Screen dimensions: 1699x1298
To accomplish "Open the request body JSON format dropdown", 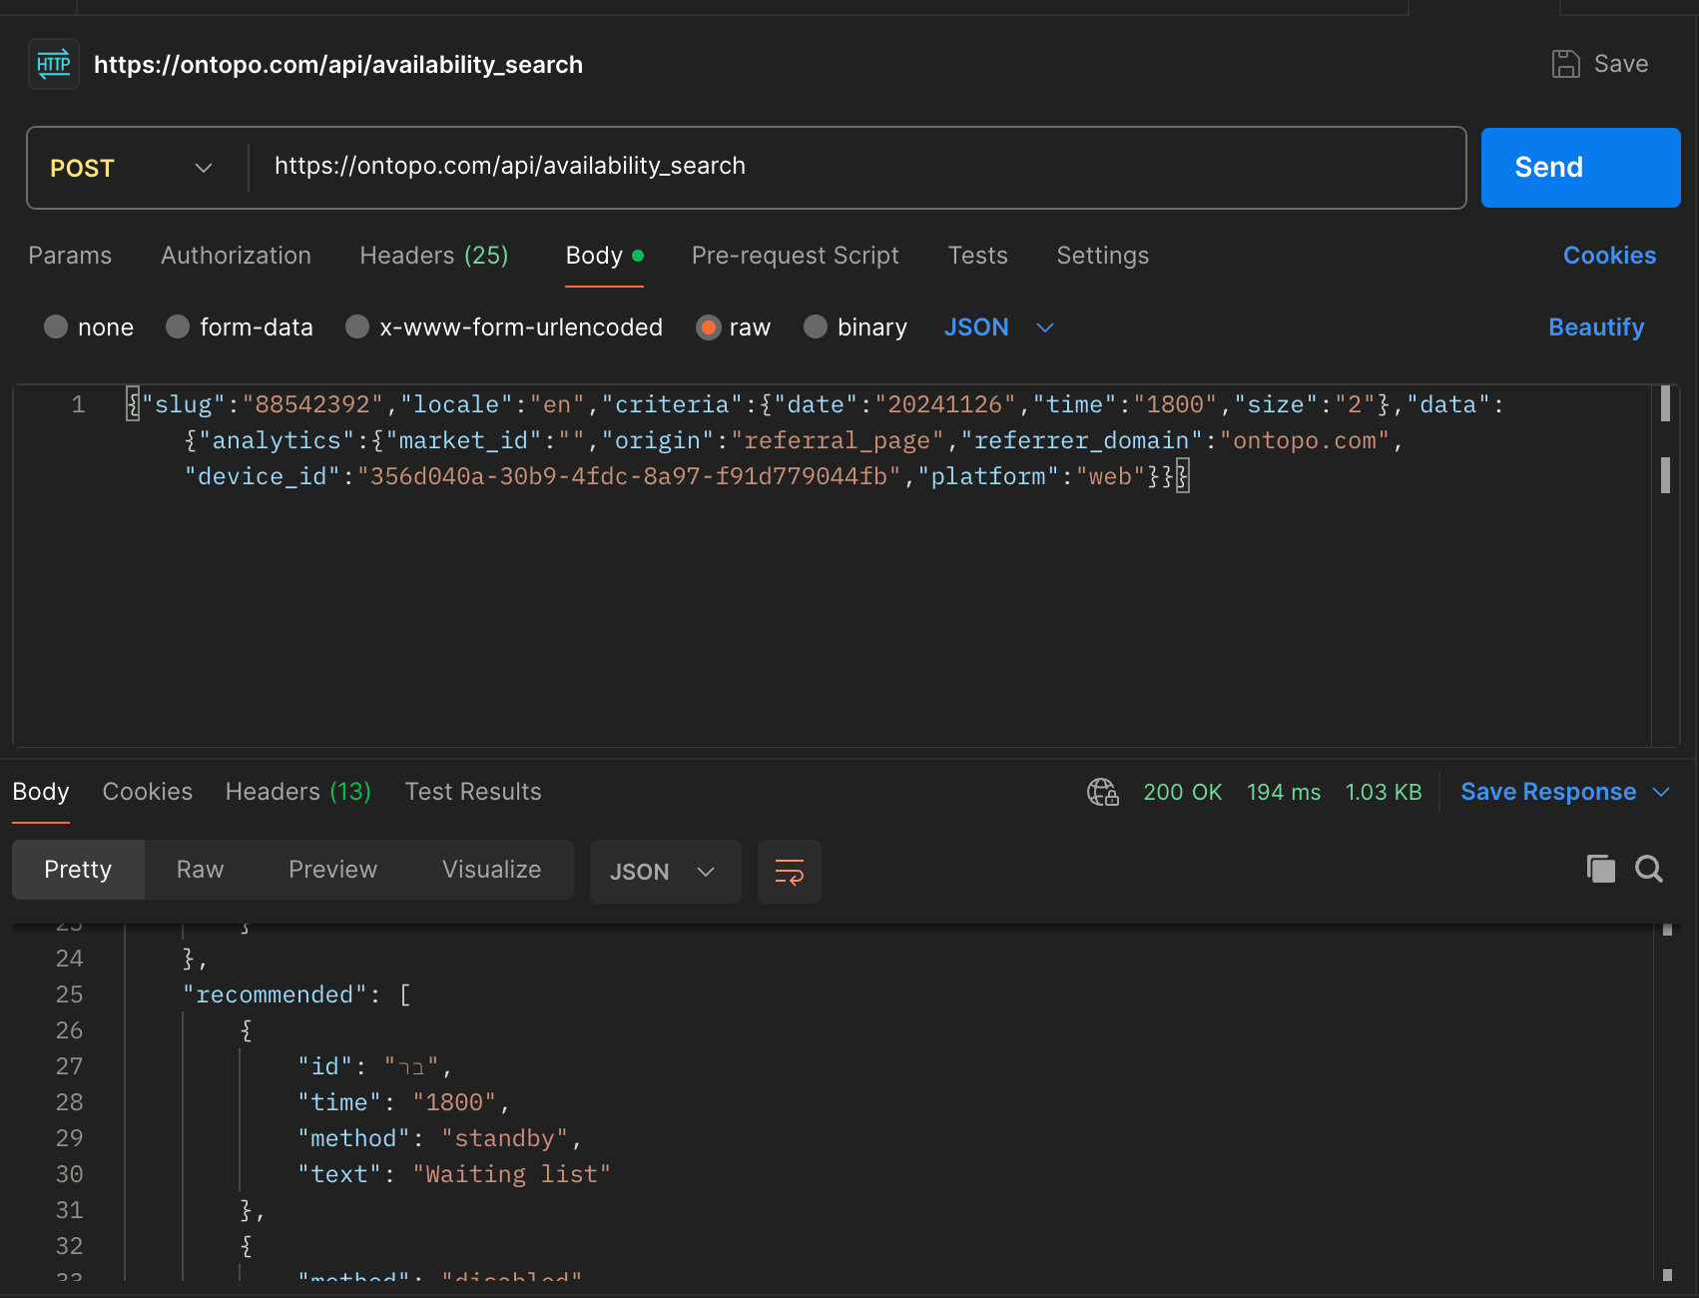I will 999,327.
